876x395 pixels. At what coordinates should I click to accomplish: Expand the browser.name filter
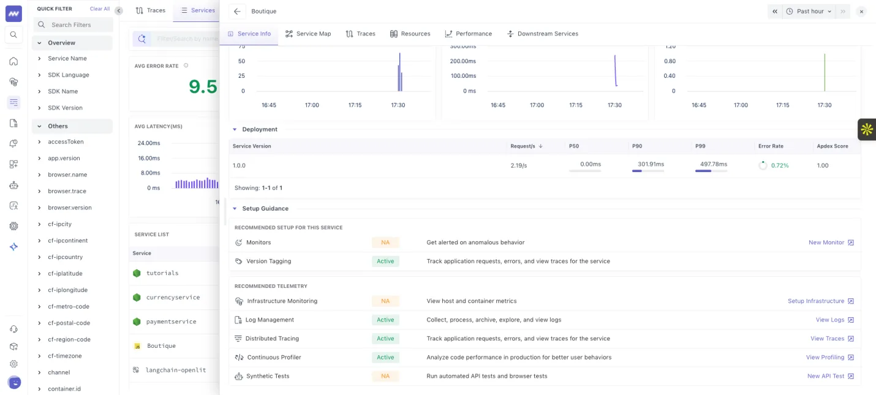(39, 175)
